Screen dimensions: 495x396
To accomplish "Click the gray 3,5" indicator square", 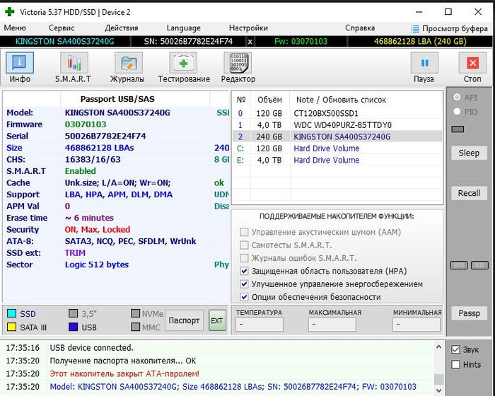I will pyautogui.click(x=74, y=313).
